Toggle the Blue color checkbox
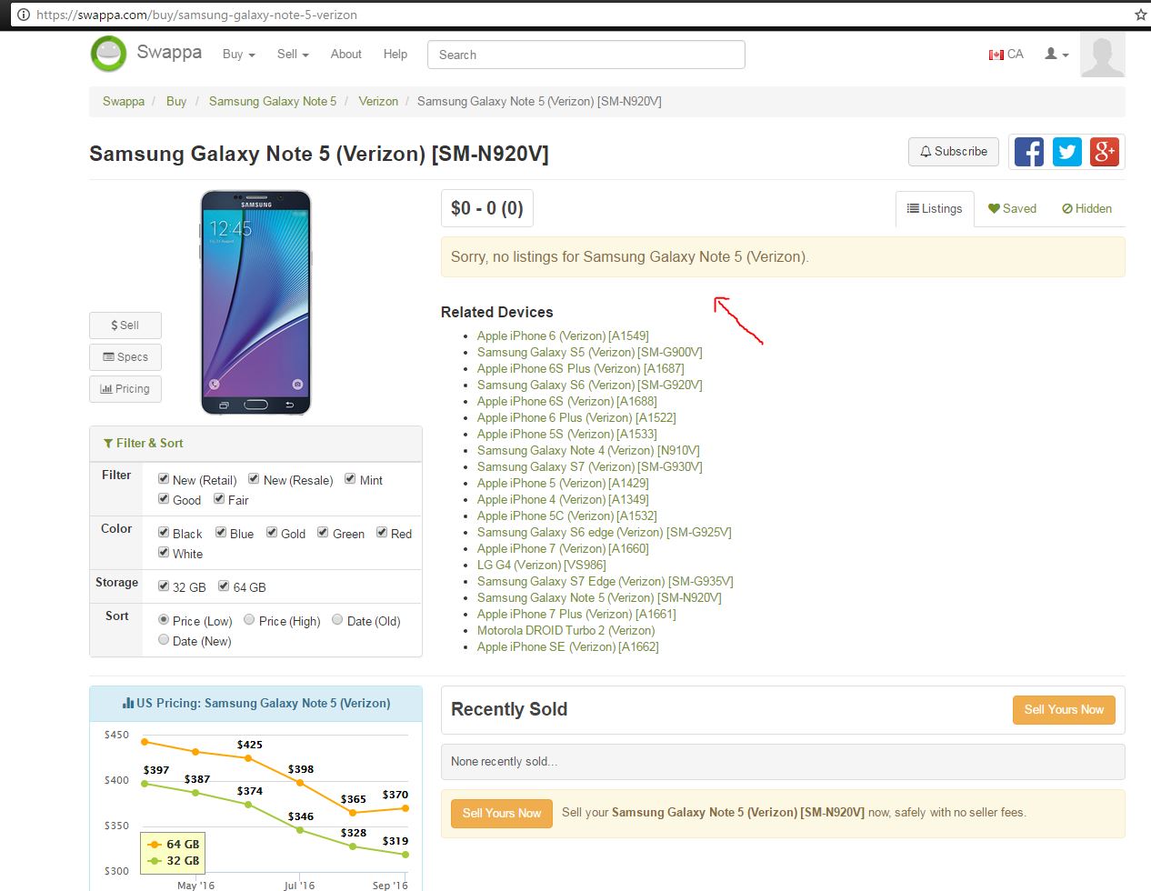Viewport: 1151px width, 891px height. pyautogui.click(x=221, y=533)
